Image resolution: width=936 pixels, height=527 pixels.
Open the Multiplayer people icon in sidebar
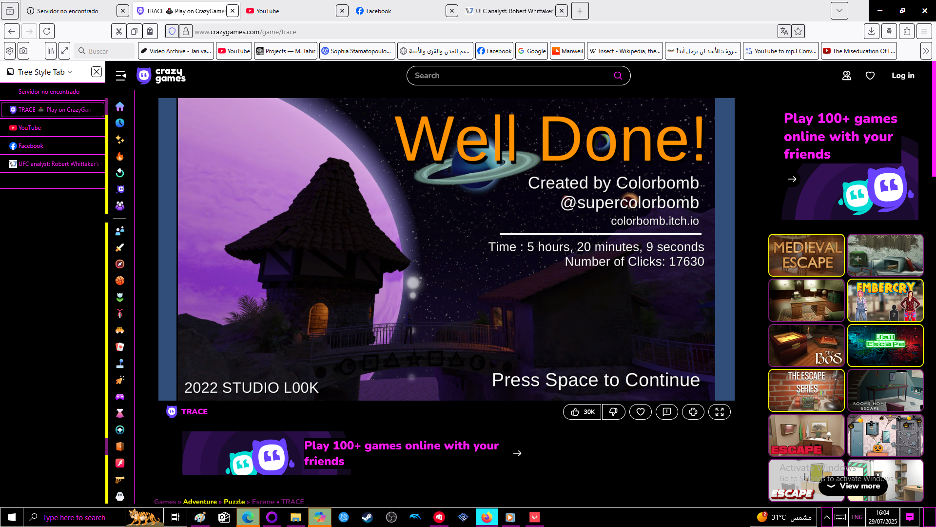(x=120, y=206)
